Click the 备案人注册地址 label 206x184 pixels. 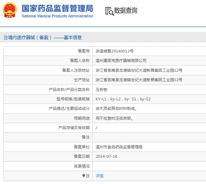[76, 70]
